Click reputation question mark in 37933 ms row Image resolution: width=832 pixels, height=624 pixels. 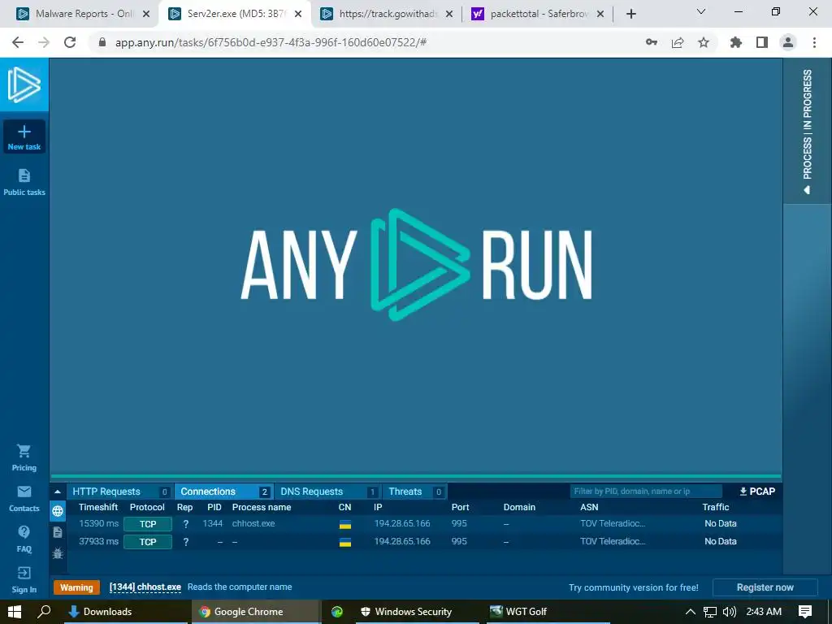click(186, 542)
